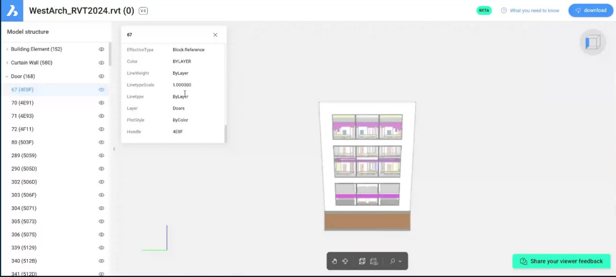Toggle eye icon for 302 (506D)
The width and height of the screenshot is (616, 277).
click(102, 182)
